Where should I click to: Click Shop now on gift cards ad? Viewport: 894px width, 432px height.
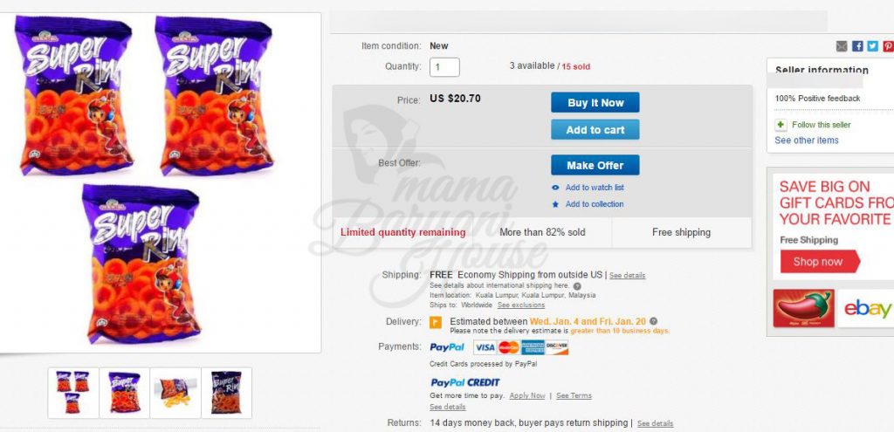click(817, 262)
